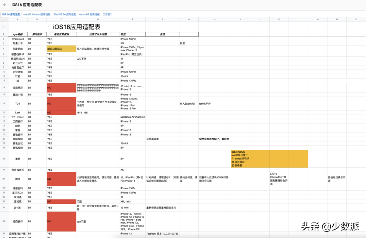Select the yellow 部分功能缺失 cell

(x=61, y=49)
